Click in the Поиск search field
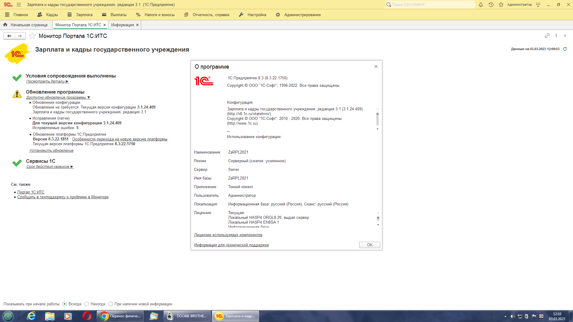Image resolution: width=573 pixels, height=322 pixels. (x=430, y=4)
